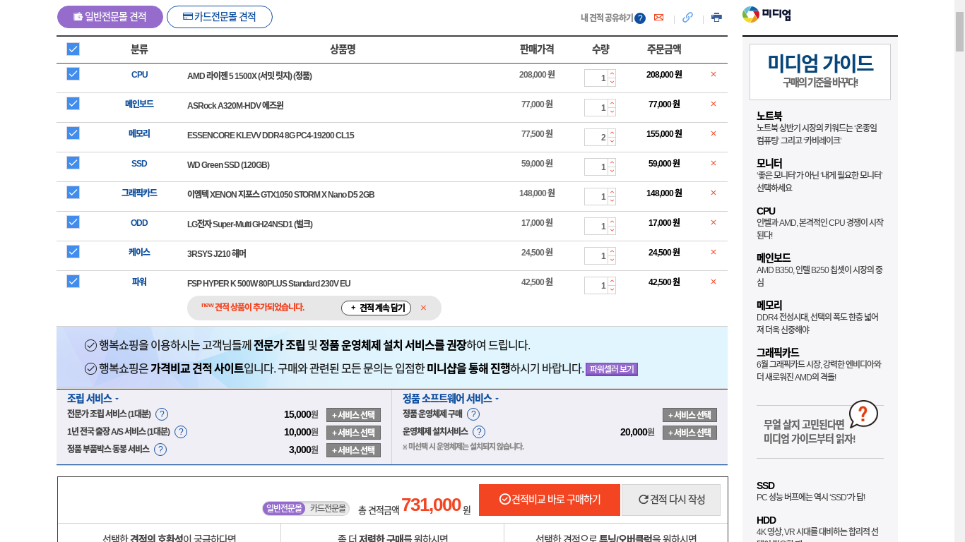This screenshot has width=965, height=542.
Task: Click 파워셀러 보기 button
Action: (x=612, y=369)
